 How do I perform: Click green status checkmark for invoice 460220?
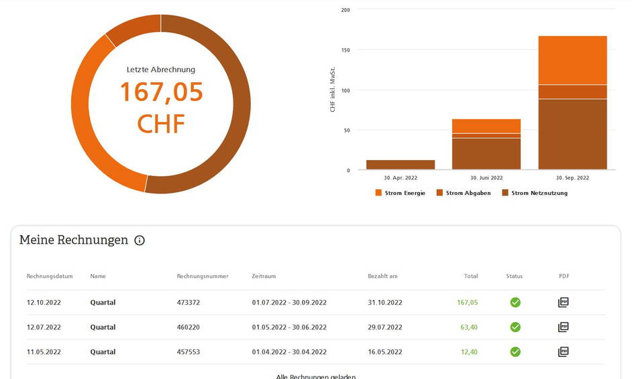point(515,327)
